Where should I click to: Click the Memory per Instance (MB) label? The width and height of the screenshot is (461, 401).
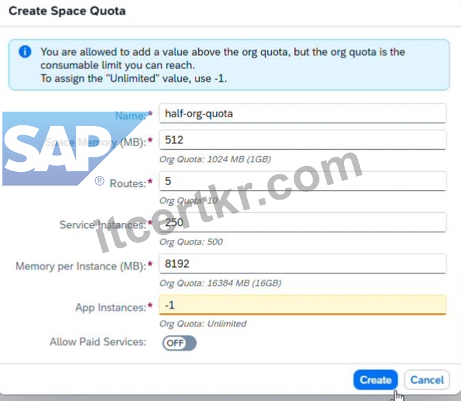(x=81, y=266)
